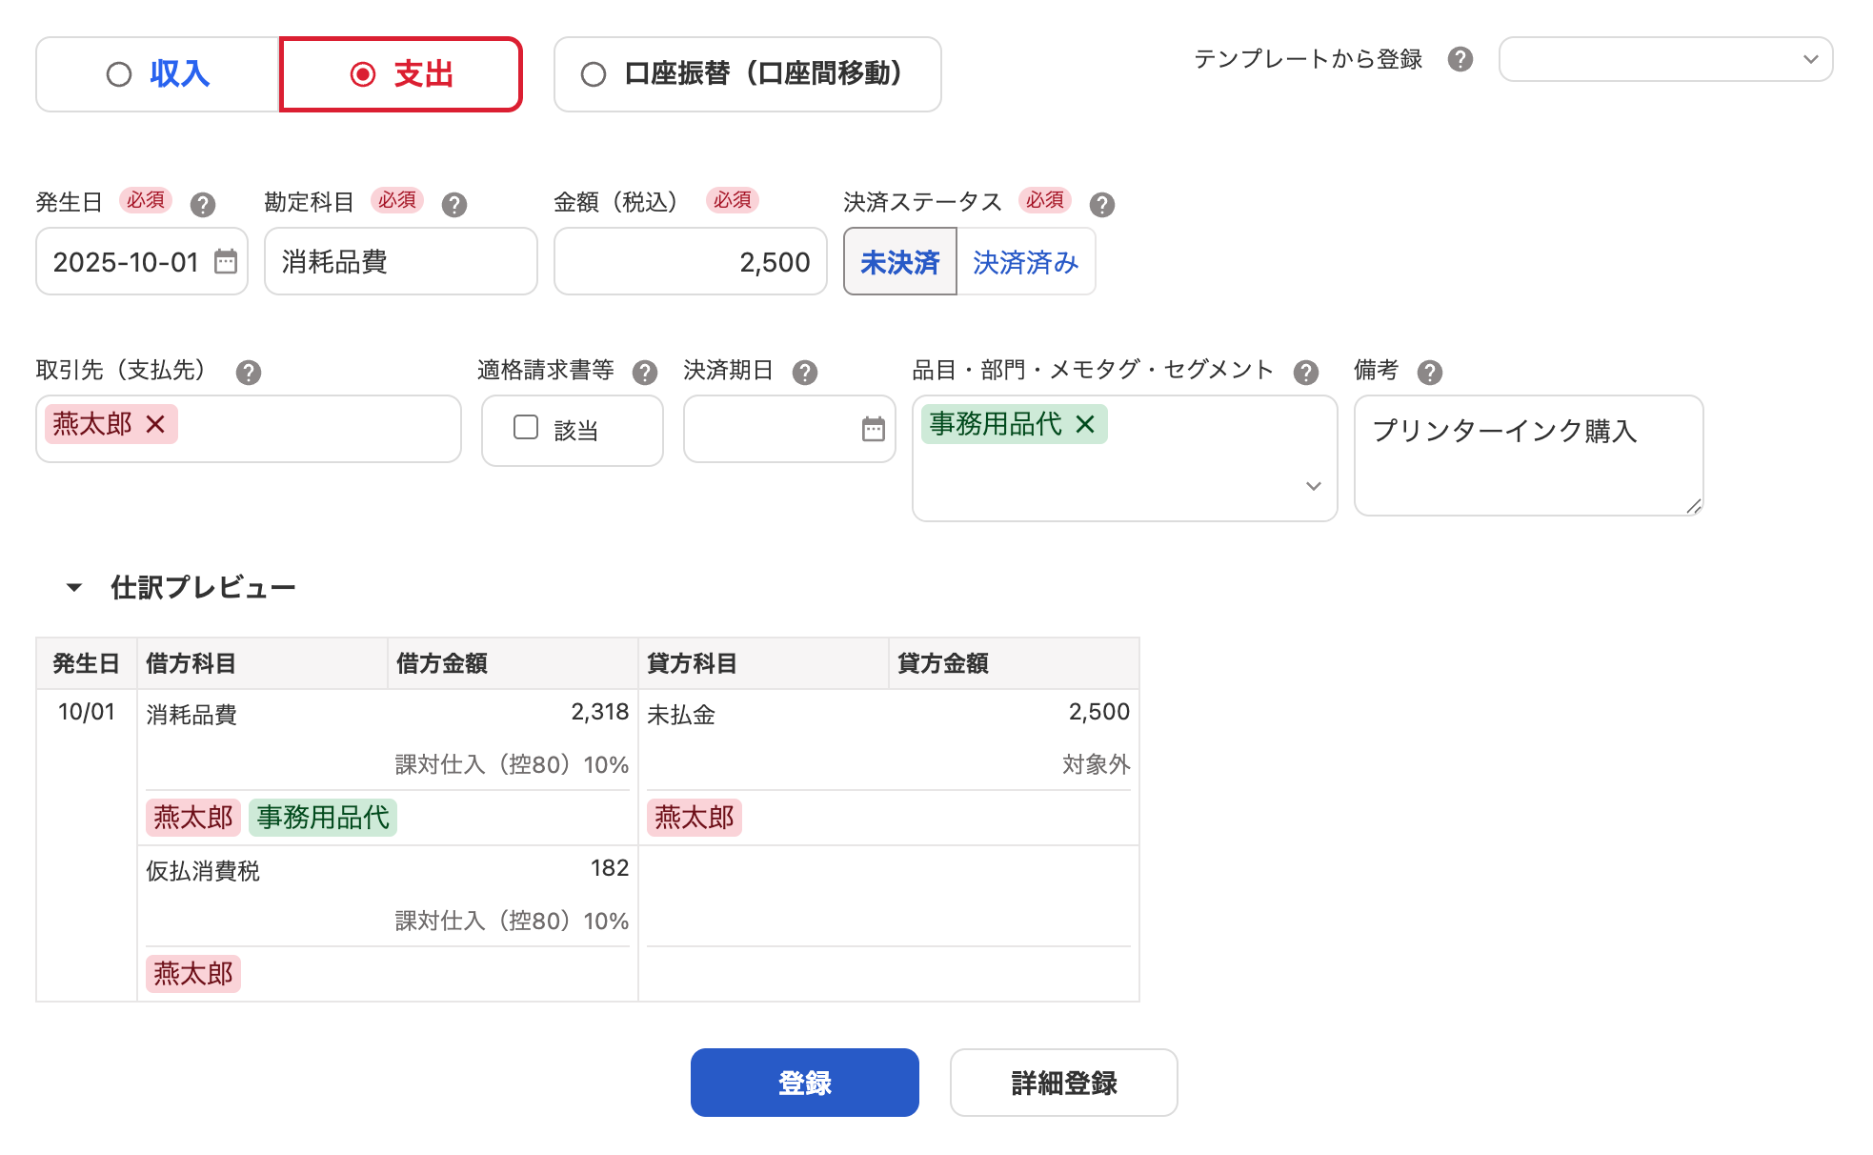Click help icon beside テンプレートから登録
Viewport: 1873px width, 1155px height.
pos(1460,59)
